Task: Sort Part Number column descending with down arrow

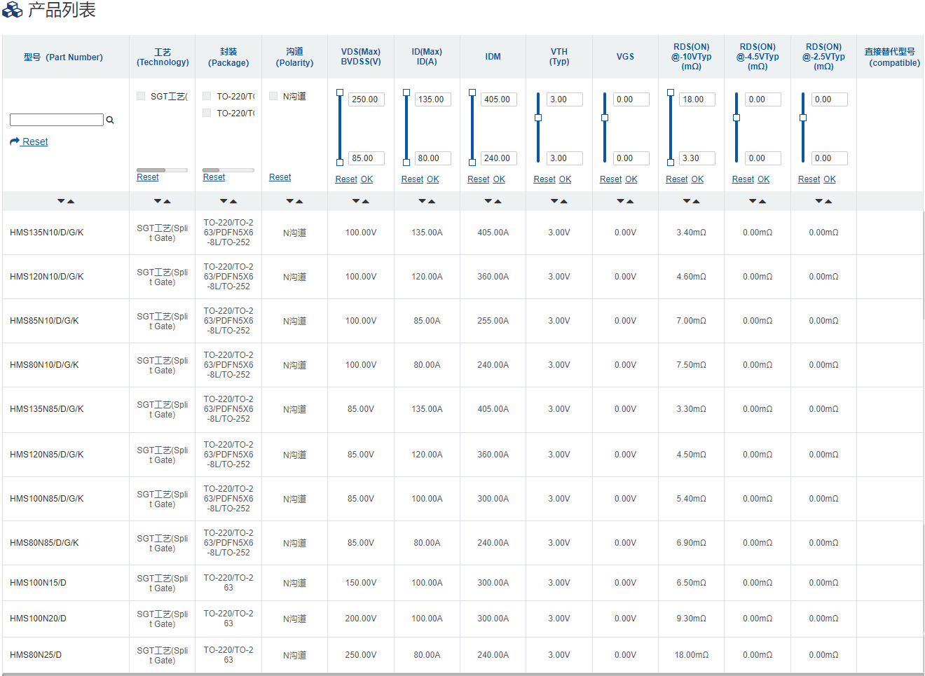Action: [x=62, y=201]
